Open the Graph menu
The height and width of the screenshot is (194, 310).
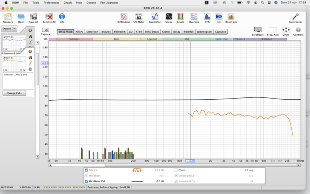point(67,2)
